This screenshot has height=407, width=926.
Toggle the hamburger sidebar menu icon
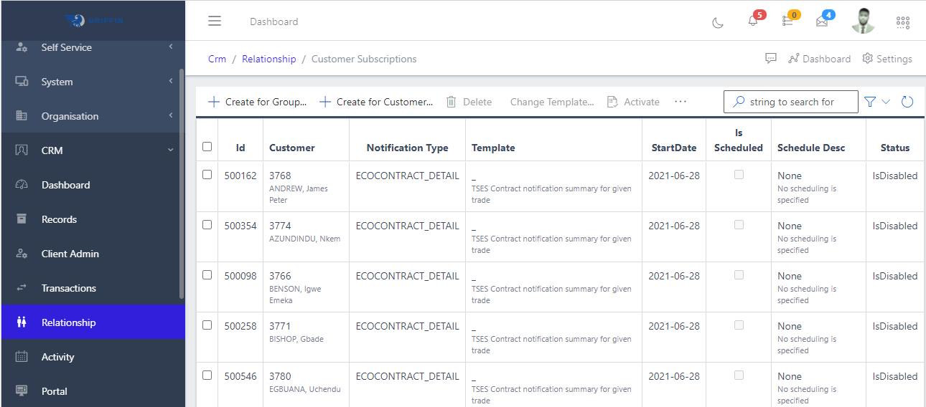click(215, 21)
